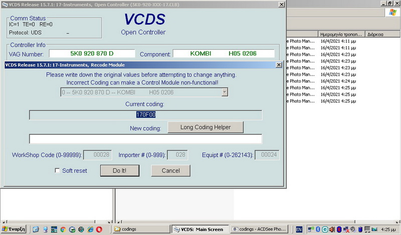Image resolution: width=401 pixels, height=235 pixels.
Task: Switch to codings folder in taskbar
Action: [141, 229]
